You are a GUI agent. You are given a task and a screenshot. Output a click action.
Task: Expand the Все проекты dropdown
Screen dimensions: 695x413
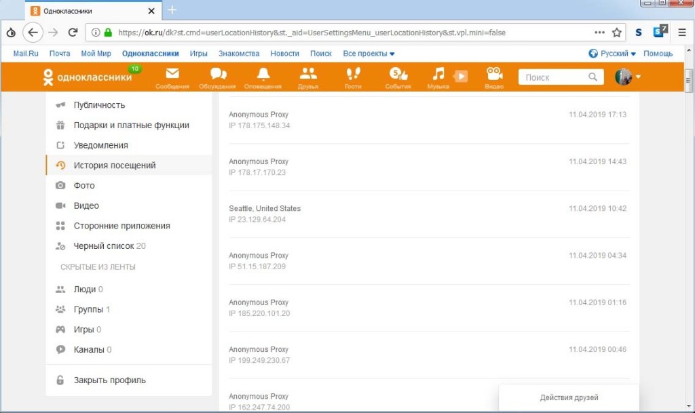pos(369,54)
